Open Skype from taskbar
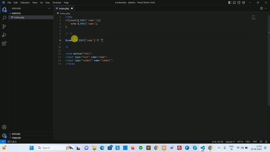Viewport: 270px width, 152px height. 195,148
